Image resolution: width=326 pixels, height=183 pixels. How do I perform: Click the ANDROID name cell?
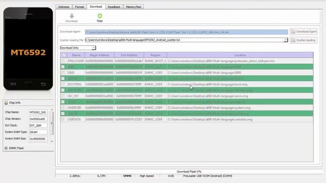coord(76,108)
